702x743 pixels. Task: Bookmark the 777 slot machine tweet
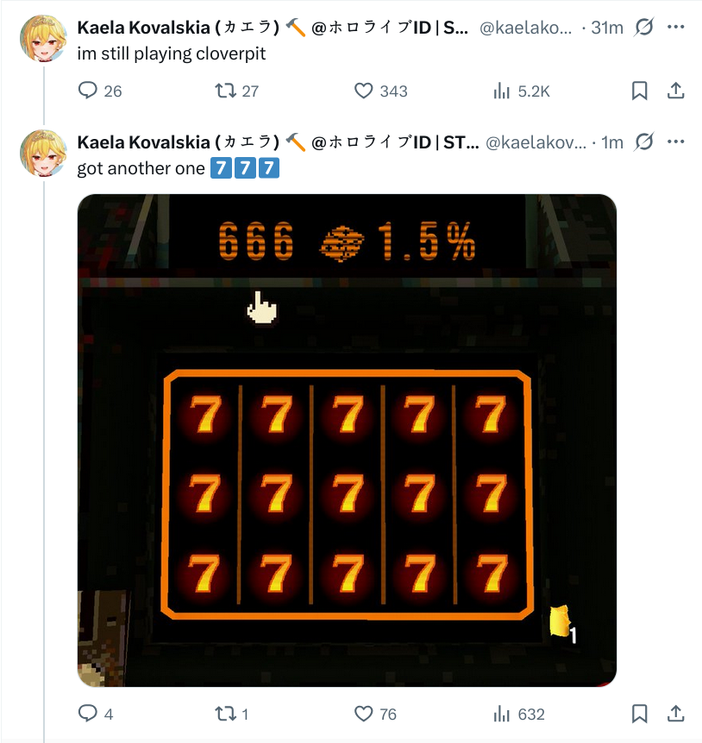[639, 714]
